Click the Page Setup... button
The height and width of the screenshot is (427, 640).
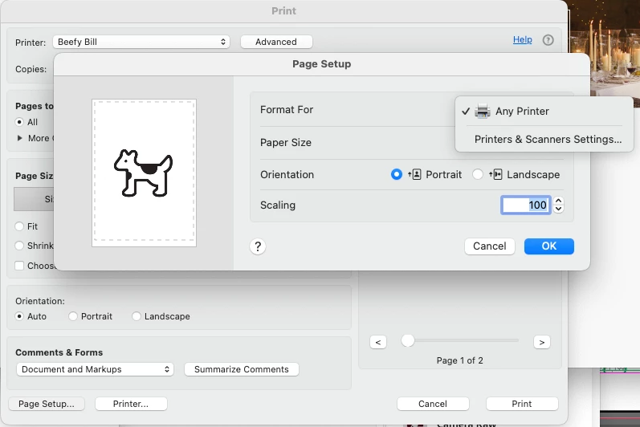coord(47,404)
